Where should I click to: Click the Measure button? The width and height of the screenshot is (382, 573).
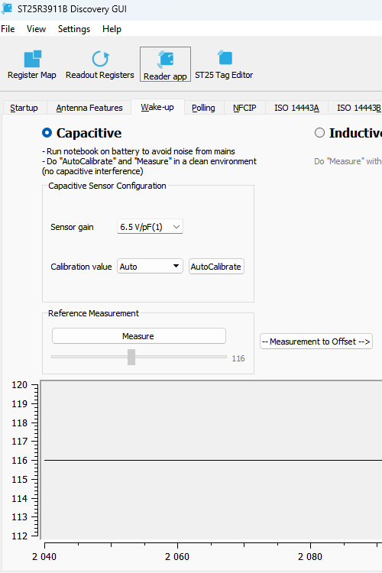point(138,336)
